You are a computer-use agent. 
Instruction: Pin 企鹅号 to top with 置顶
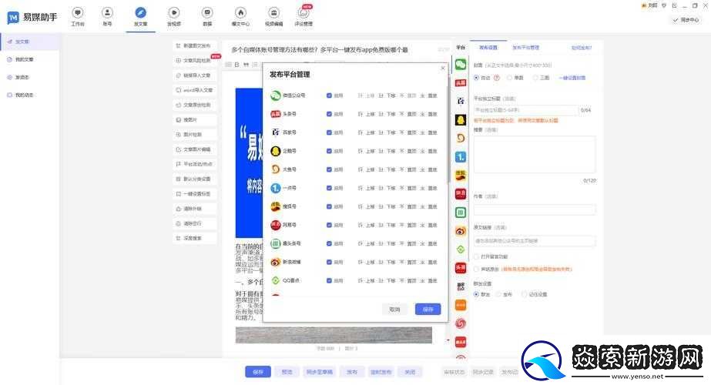pyautogui.click(x=408, y=151)
